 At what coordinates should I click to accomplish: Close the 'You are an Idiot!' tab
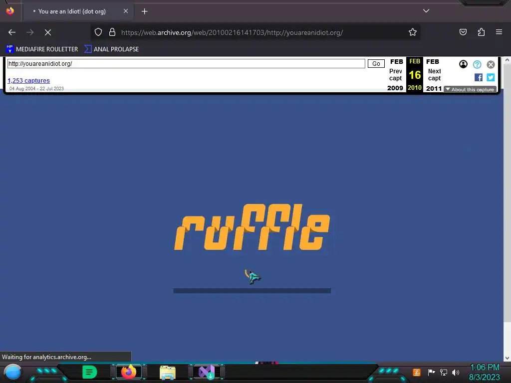point(126,11)
